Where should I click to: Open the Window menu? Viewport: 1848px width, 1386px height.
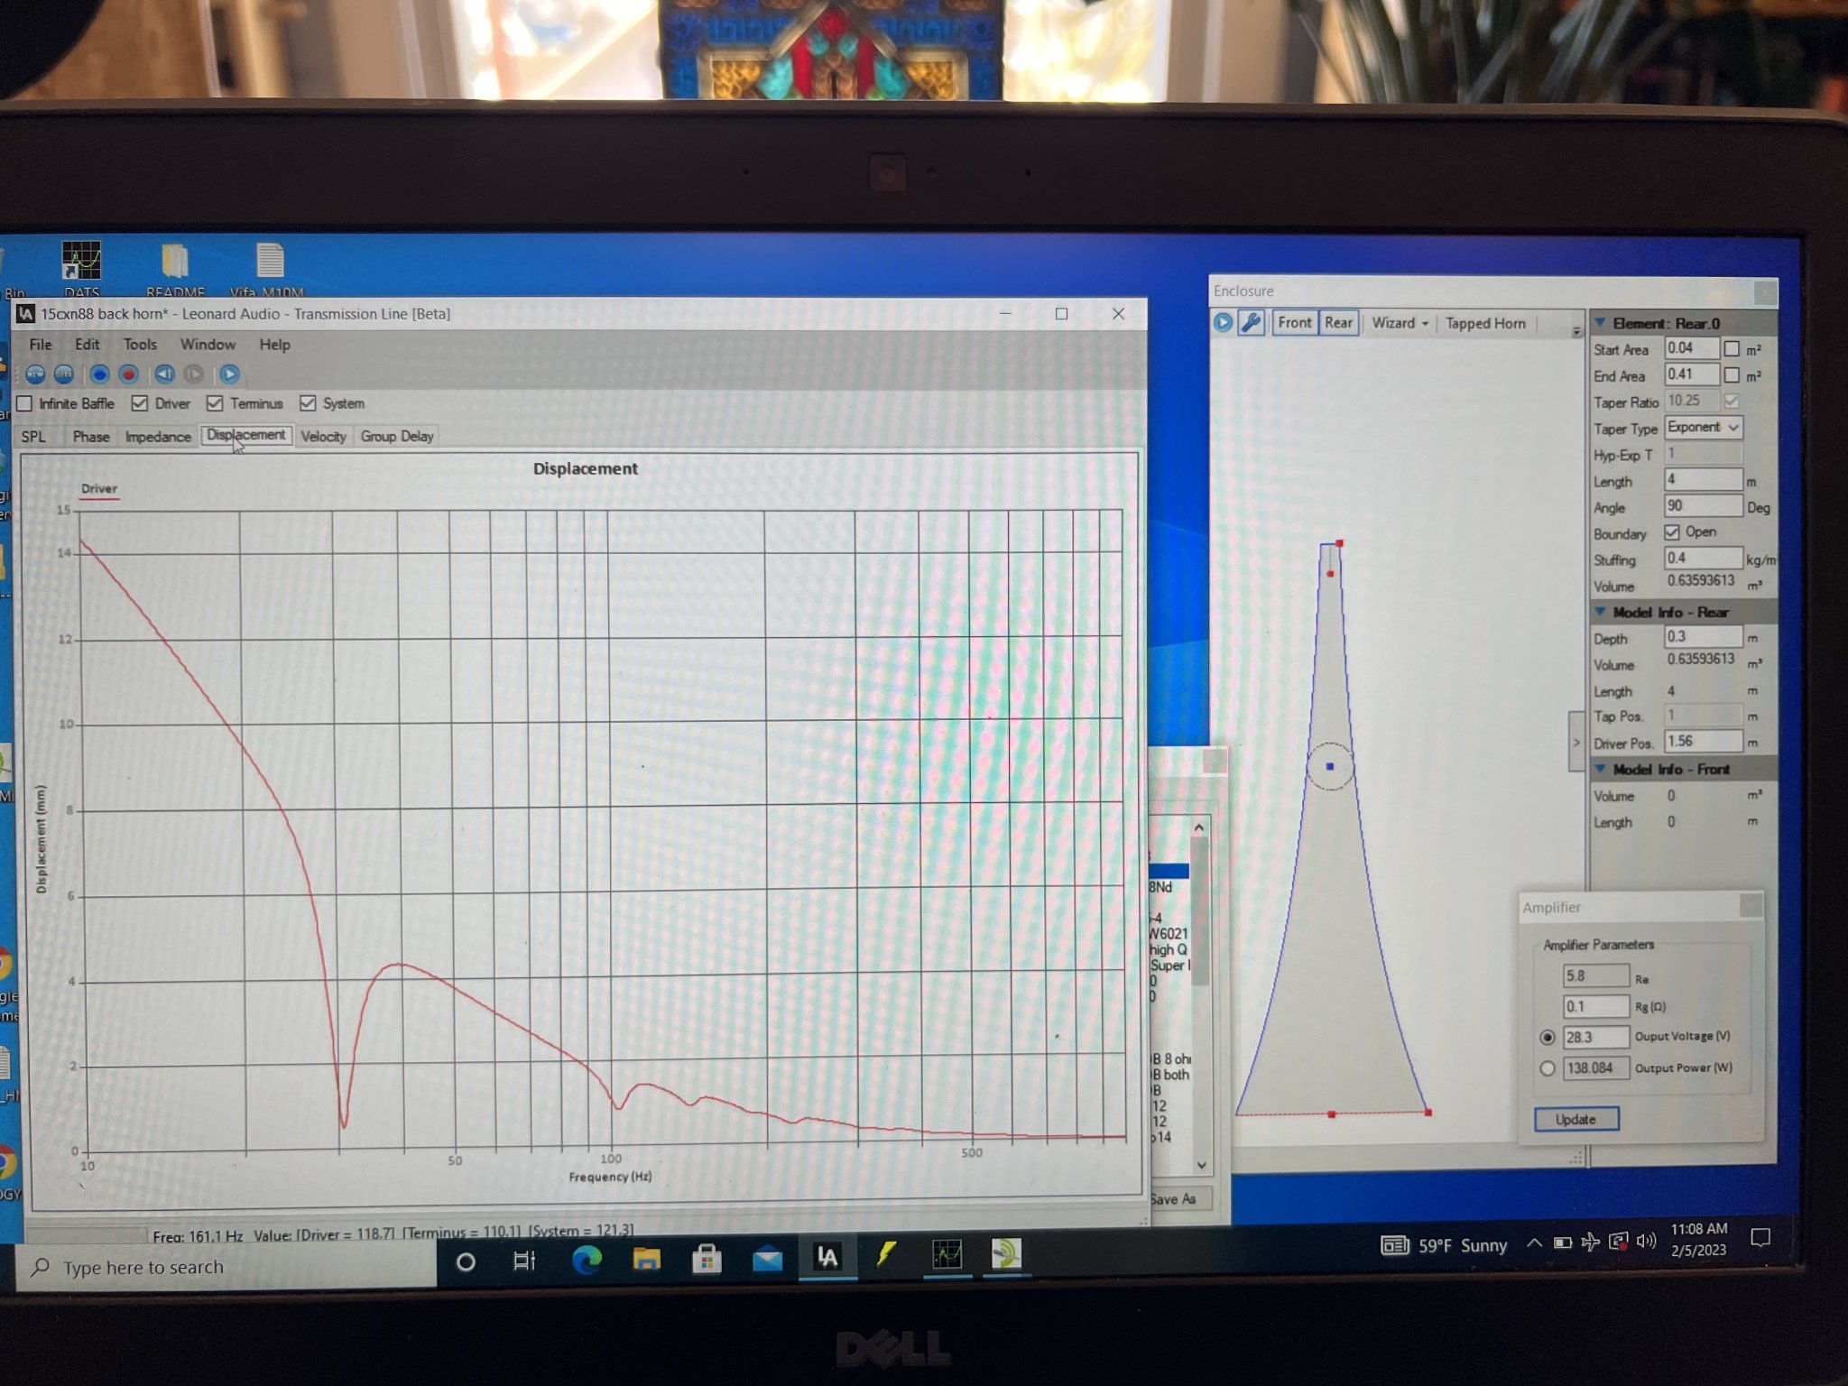(208, 344)
